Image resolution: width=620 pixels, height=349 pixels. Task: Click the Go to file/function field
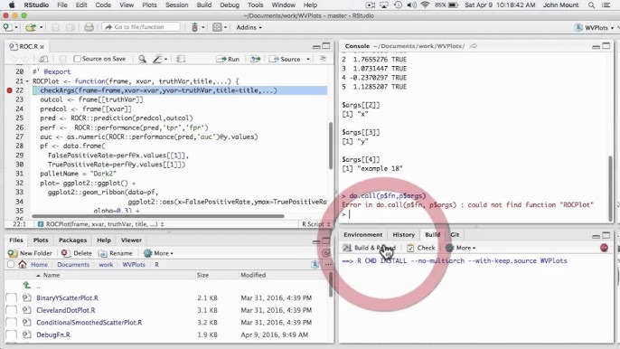click(141, 27)
